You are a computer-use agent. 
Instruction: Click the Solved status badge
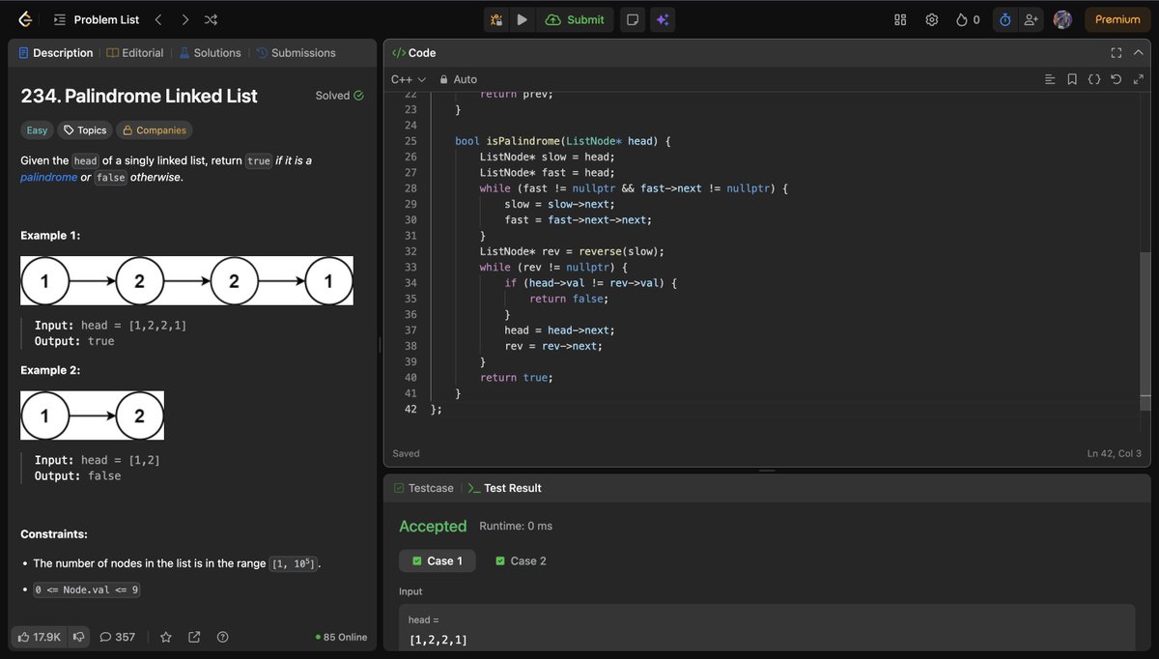click(x=339, y=96)
